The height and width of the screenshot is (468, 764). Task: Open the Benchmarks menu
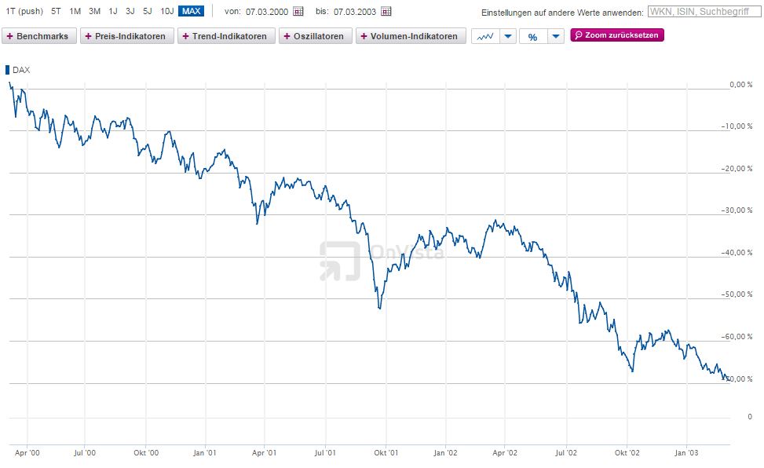[x=39, y=36]
